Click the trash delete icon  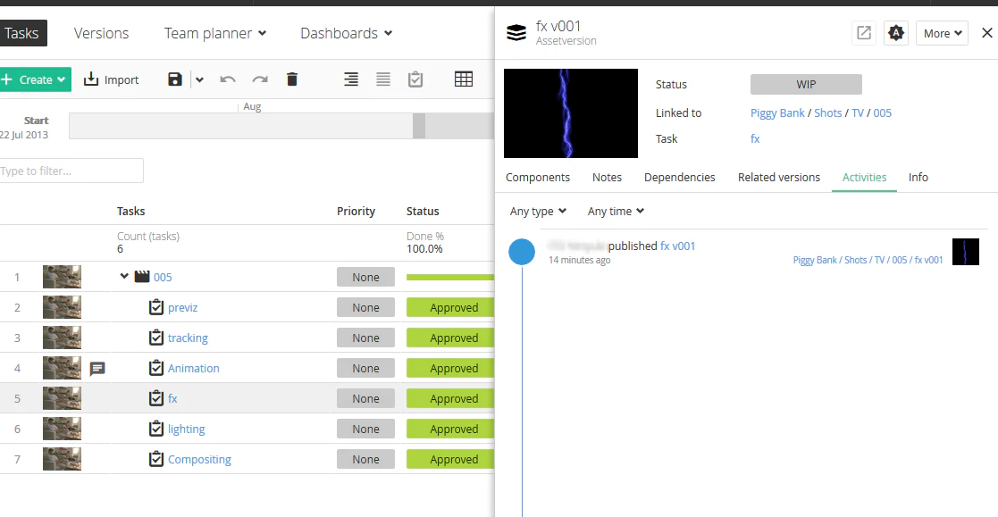point(292,79)
